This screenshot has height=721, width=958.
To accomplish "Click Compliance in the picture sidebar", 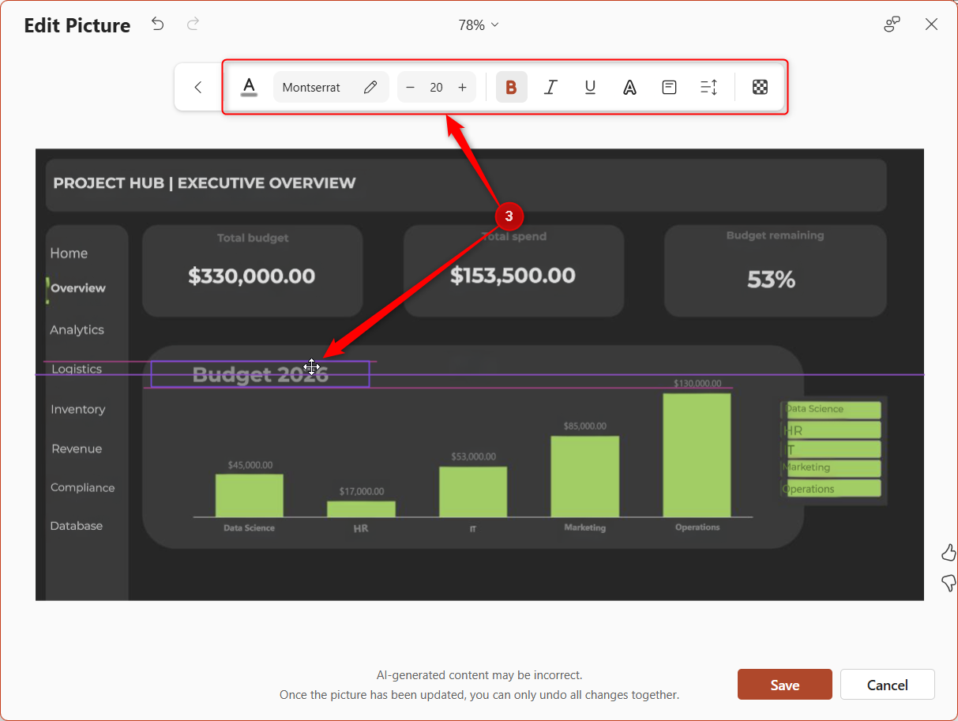I will [82, 487].
